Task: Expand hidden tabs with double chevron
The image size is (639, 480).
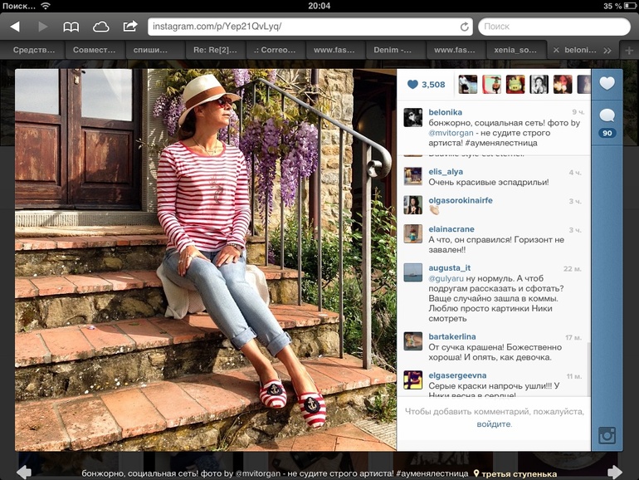Action: pyautogui.click(x=607, y=51)
